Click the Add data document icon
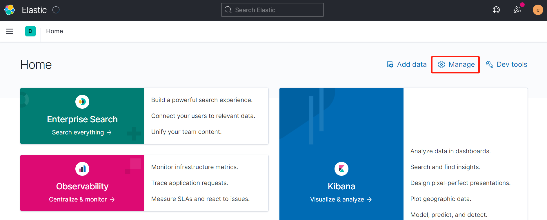 (390, 64)
